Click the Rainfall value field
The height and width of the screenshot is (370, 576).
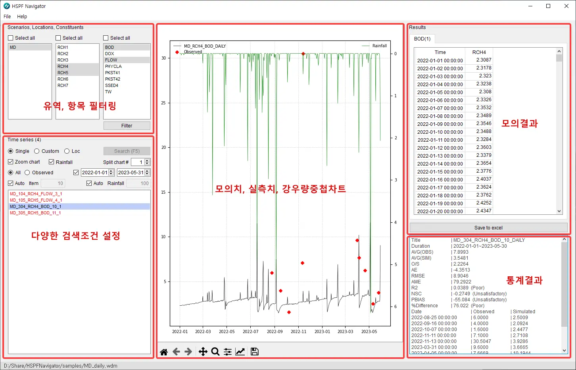point(138,183)
